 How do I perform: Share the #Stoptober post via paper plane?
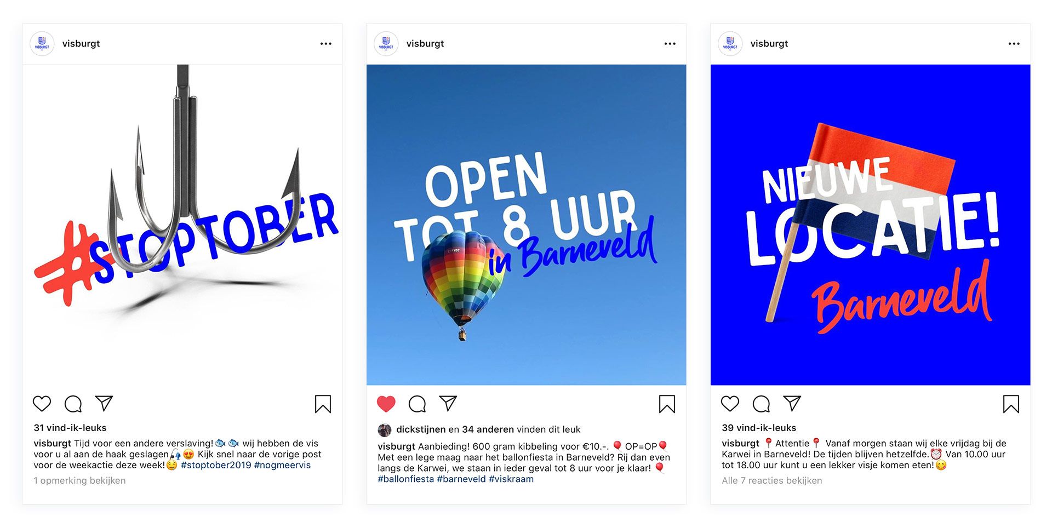(104, 403)
